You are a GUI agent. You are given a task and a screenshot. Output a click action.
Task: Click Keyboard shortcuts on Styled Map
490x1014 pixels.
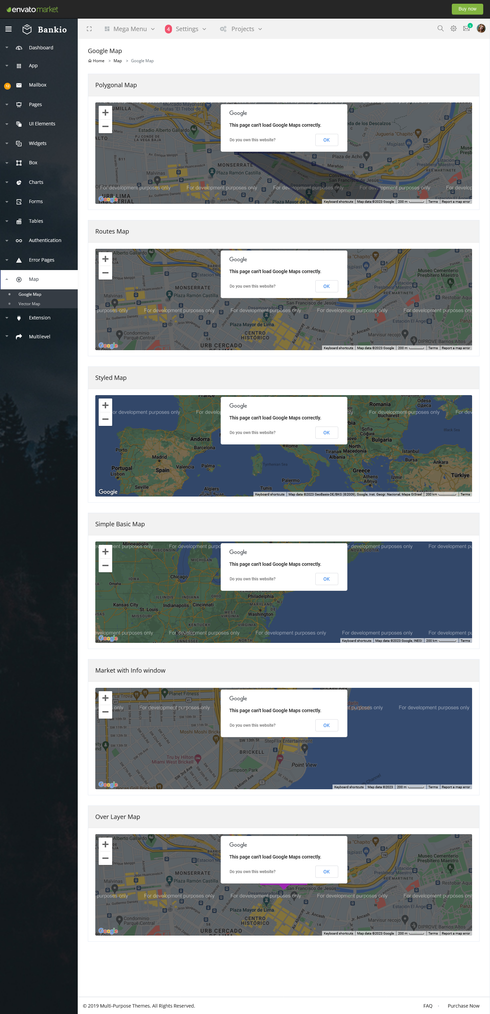(270, 494)
